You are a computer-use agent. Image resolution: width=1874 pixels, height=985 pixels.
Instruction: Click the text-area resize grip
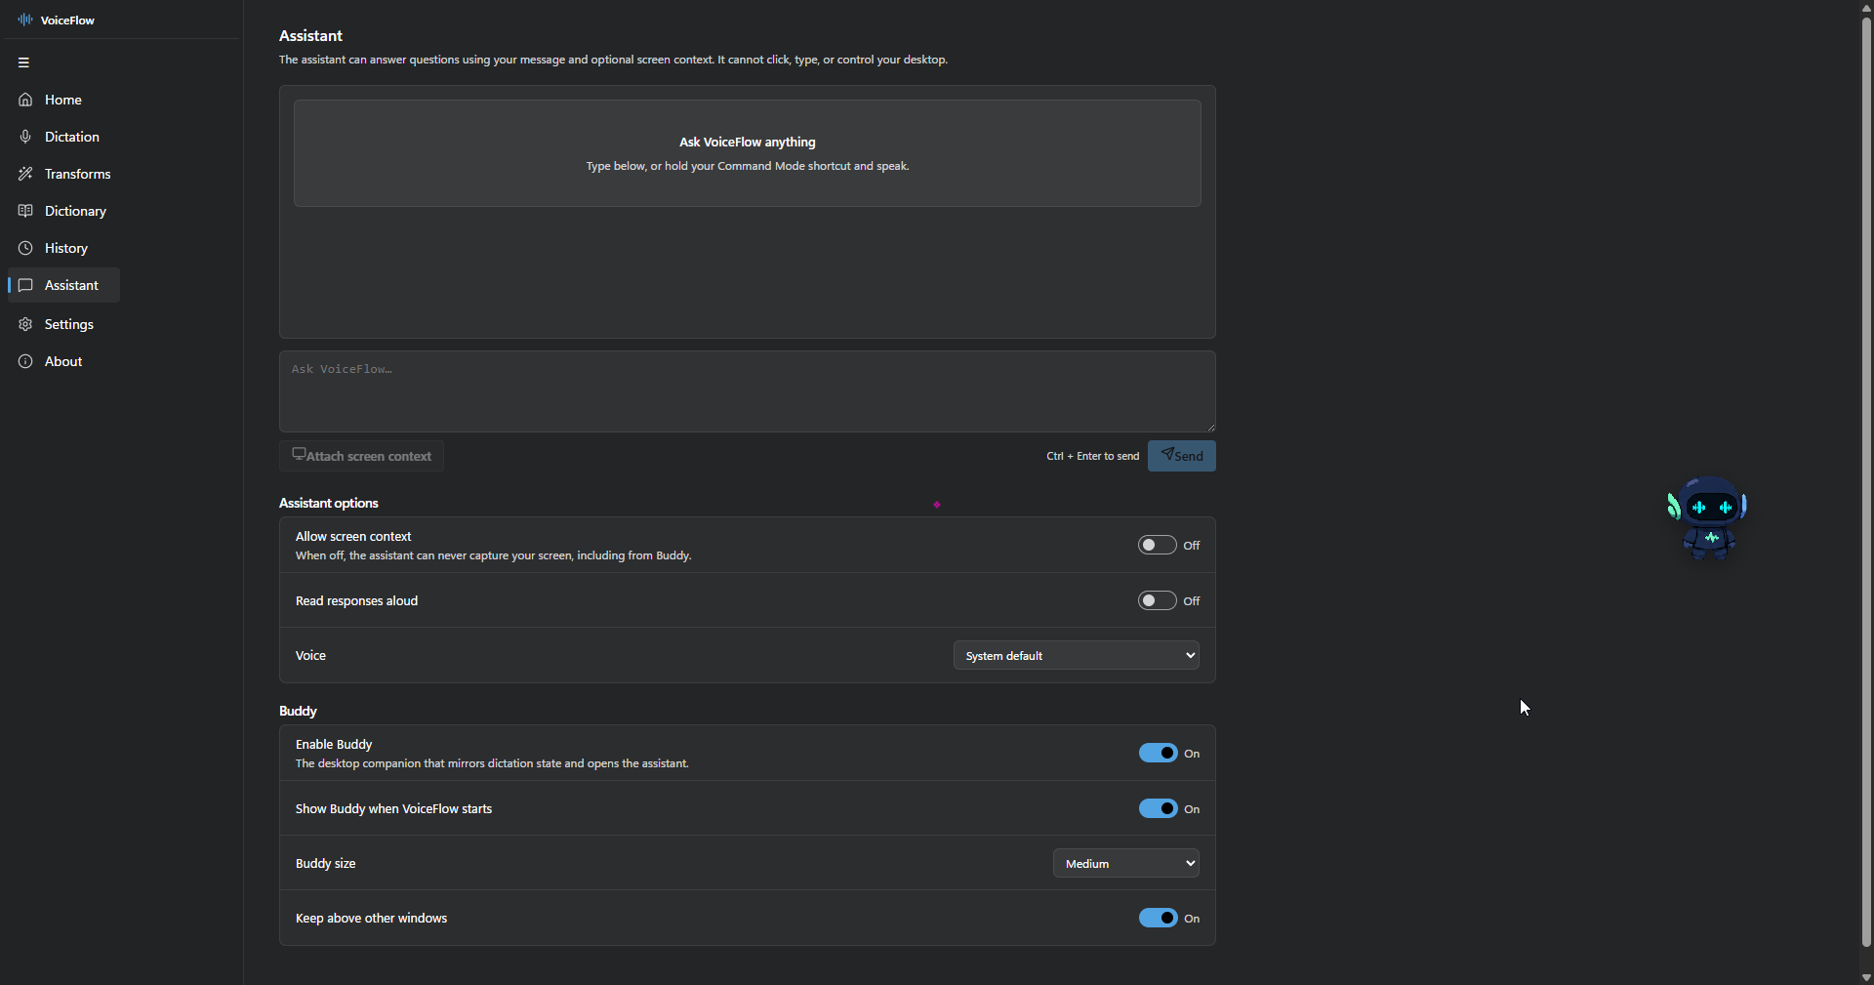tap(1210, 427)
